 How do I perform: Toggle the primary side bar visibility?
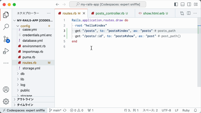(176, 4)
